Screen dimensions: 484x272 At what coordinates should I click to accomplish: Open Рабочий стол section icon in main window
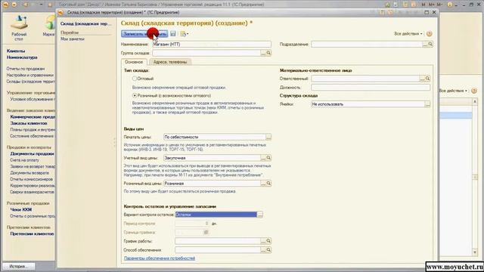coord(19,28)
